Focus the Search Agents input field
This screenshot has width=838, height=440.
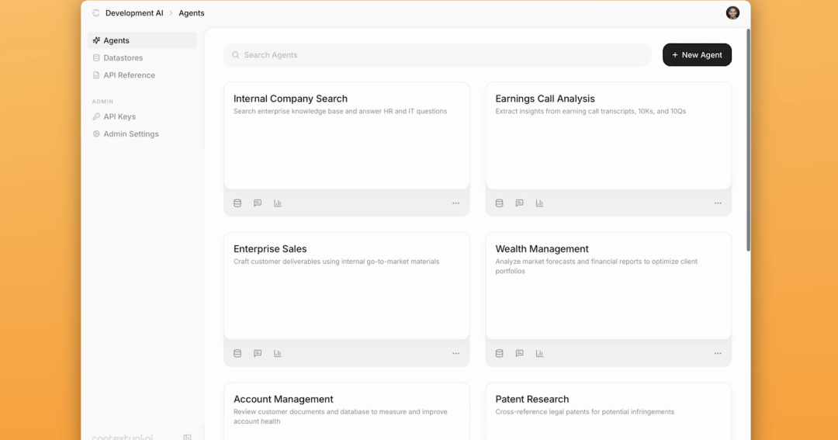click(437, 55)
